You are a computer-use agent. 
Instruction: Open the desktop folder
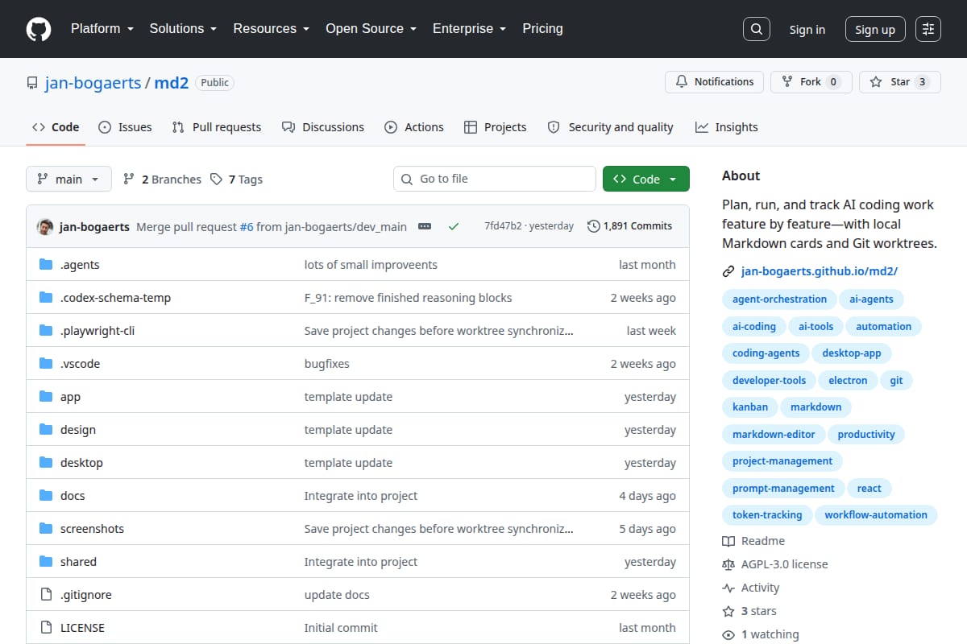(81, 462)
